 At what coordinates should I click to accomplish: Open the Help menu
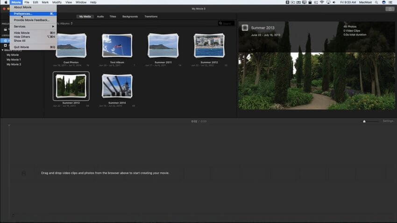93,2
